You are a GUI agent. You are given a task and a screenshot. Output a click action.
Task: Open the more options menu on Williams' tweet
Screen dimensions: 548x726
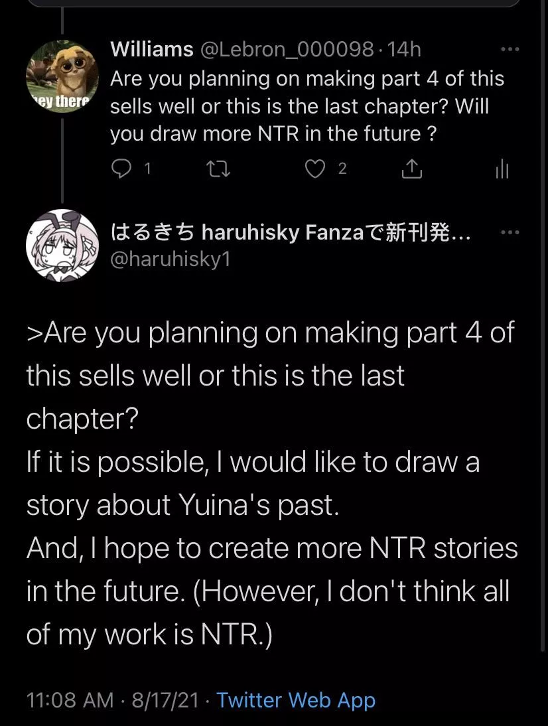pyautogui.click(x=510, y=49)
